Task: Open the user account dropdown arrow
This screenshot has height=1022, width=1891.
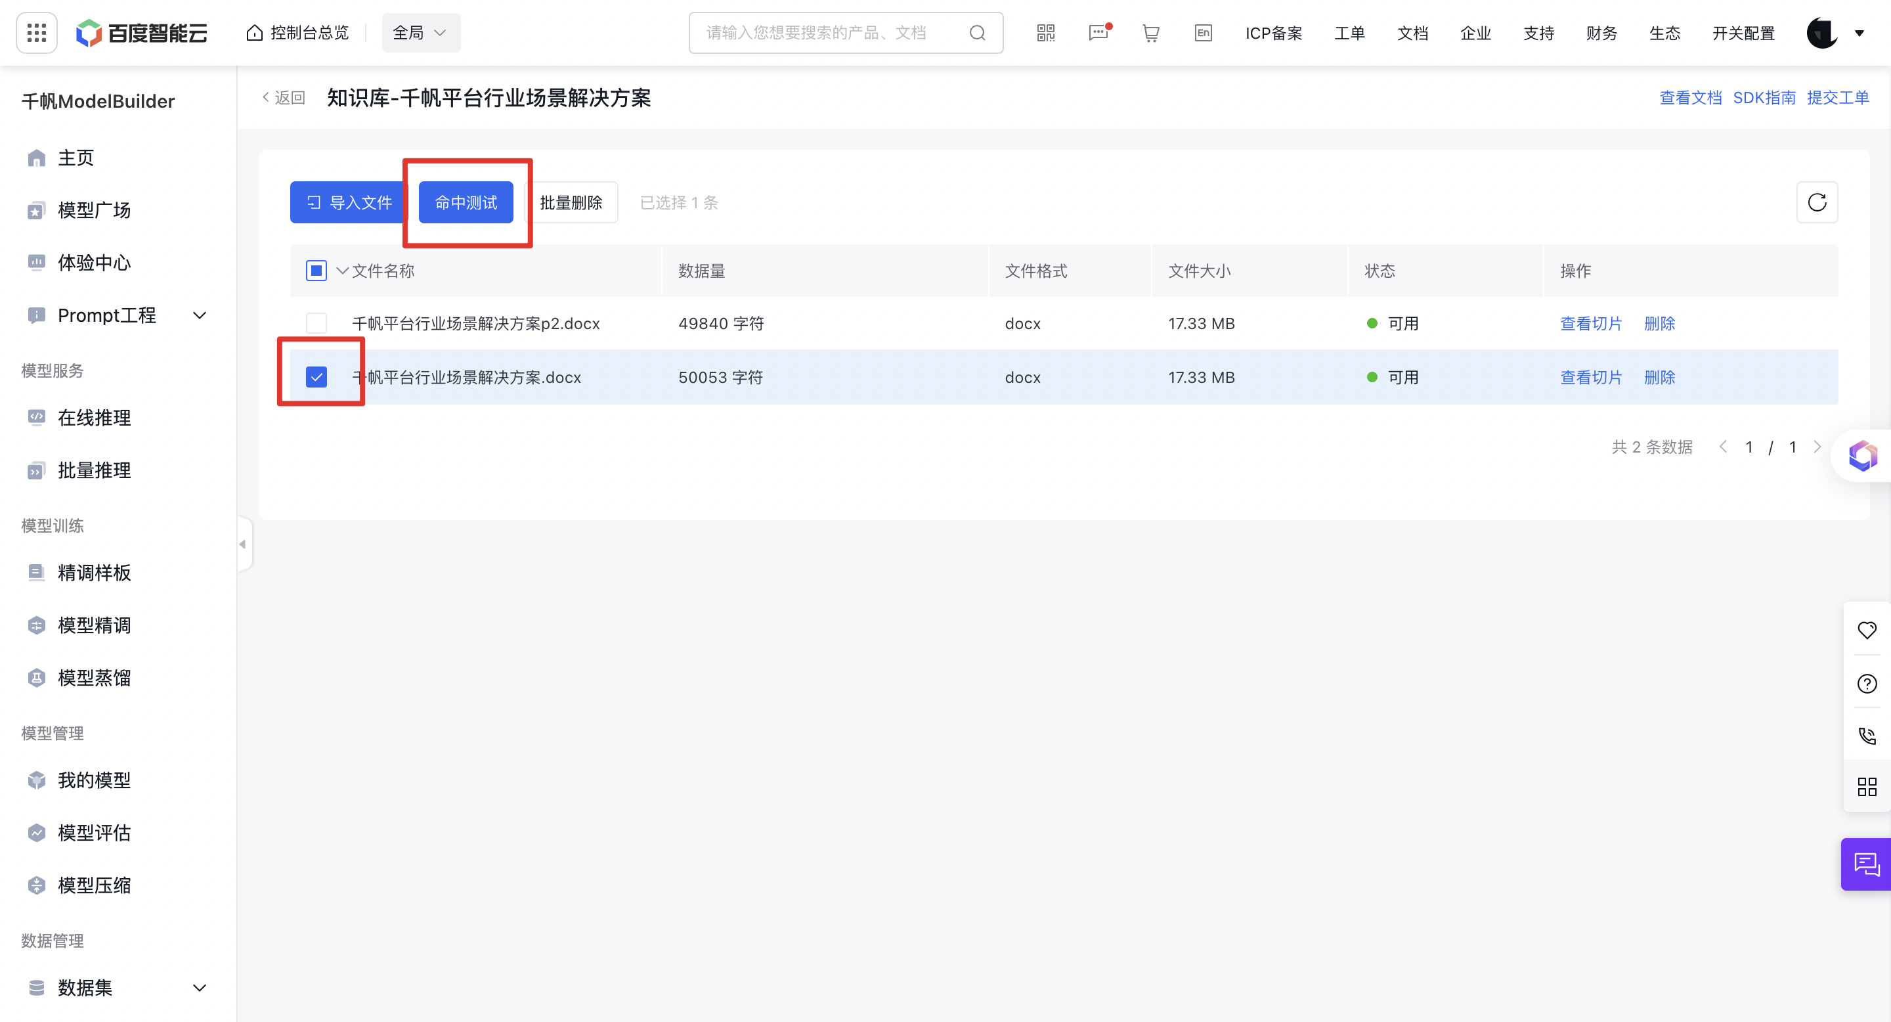Action: pyautogui.click(x=1859, y=33)
